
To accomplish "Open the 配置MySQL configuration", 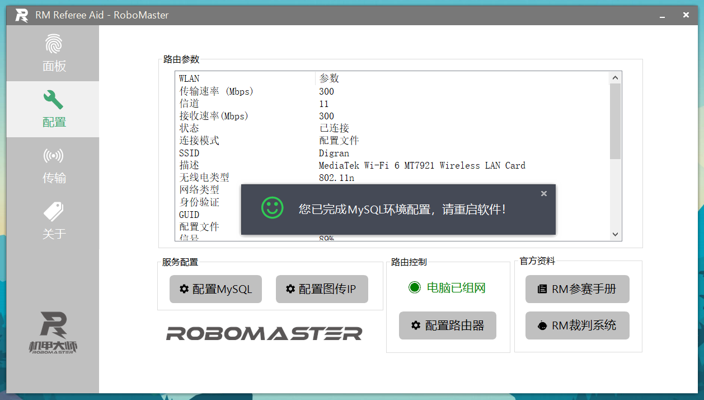I will point(215,289).
